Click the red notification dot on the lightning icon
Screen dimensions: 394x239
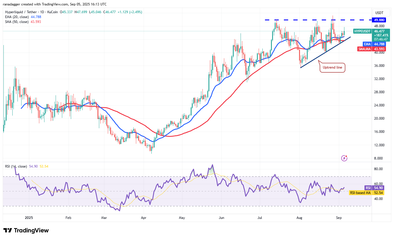346,156
